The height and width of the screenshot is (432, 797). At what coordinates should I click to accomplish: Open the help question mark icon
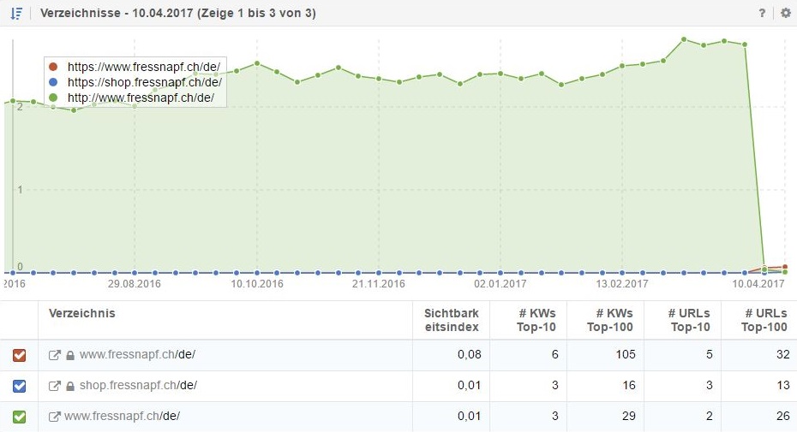coord(762,14)
